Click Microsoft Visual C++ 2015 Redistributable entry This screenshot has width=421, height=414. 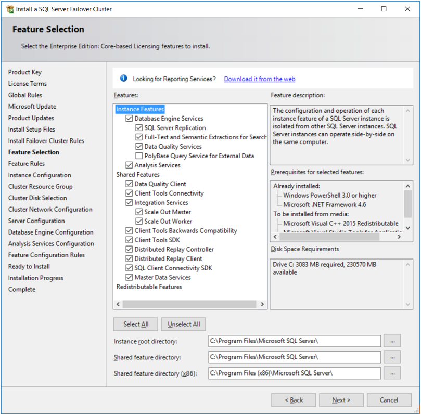tap(341, 223)
